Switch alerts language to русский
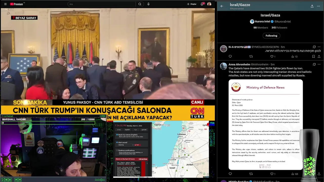This screenshot has width=324, height=182. [x=144, y=130]
